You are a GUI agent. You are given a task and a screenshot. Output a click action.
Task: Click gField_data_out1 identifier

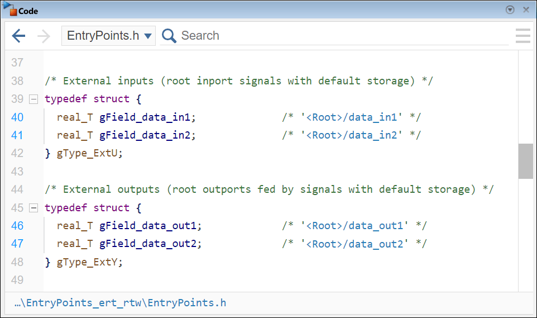(148, 226)
